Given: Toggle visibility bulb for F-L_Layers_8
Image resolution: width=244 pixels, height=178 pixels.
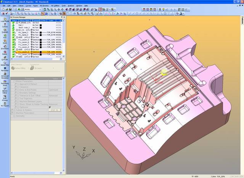Looking at the screenshot, I should [32, 47].
